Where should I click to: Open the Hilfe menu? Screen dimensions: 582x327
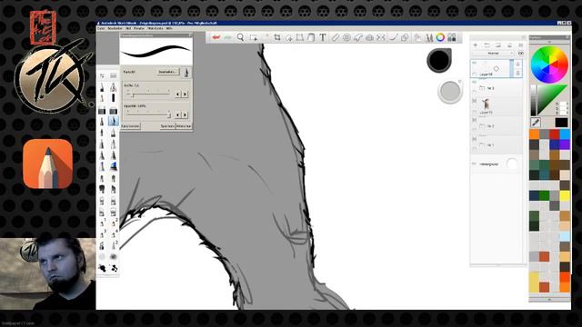tap(169, 28)
